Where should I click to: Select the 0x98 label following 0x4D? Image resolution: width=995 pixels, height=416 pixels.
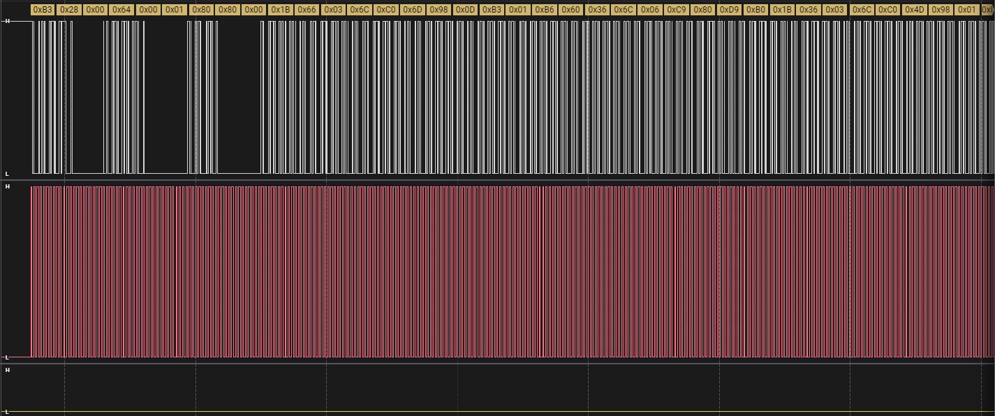click(x=941, y=10)
